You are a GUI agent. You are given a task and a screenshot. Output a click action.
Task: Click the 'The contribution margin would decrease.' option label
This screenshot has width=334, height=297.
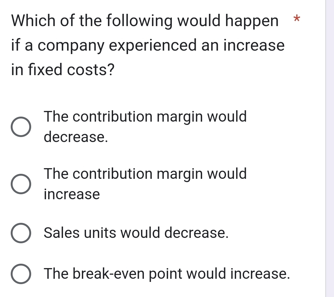[145, 117]
